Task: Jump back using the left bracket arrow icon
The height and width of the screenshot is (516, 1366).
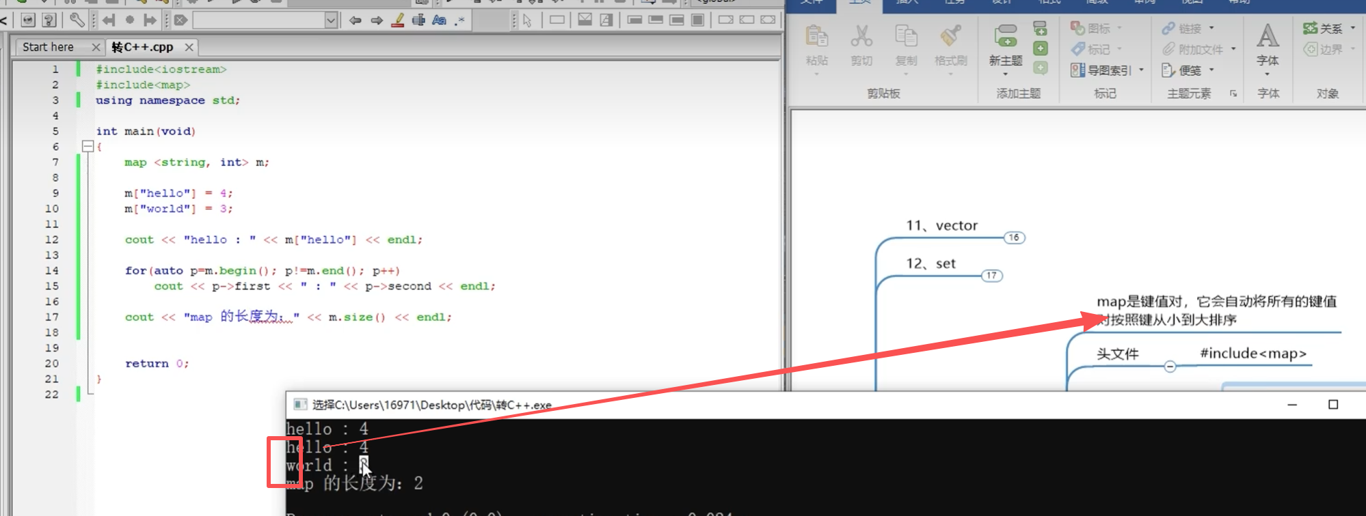Action: coord(109,20)
